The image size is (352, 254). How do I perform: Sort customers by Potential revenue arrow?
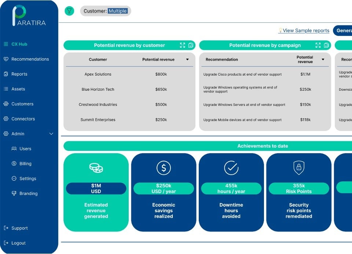[x=187, y=59]
